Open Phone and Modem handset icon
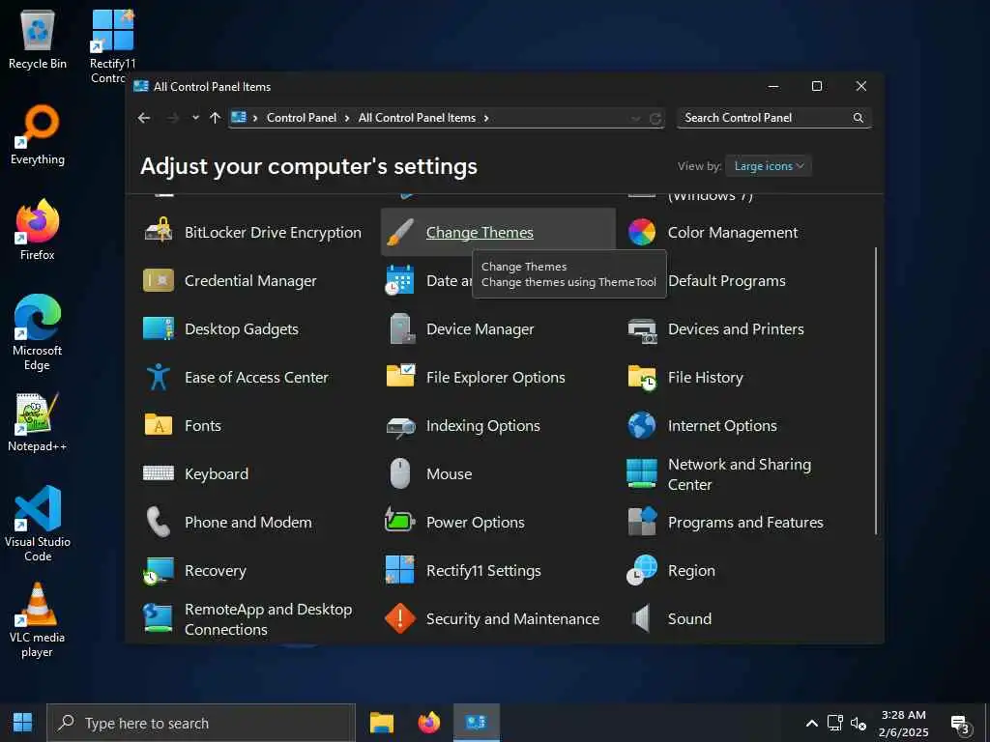990x742 pixels. click(158, 523)
